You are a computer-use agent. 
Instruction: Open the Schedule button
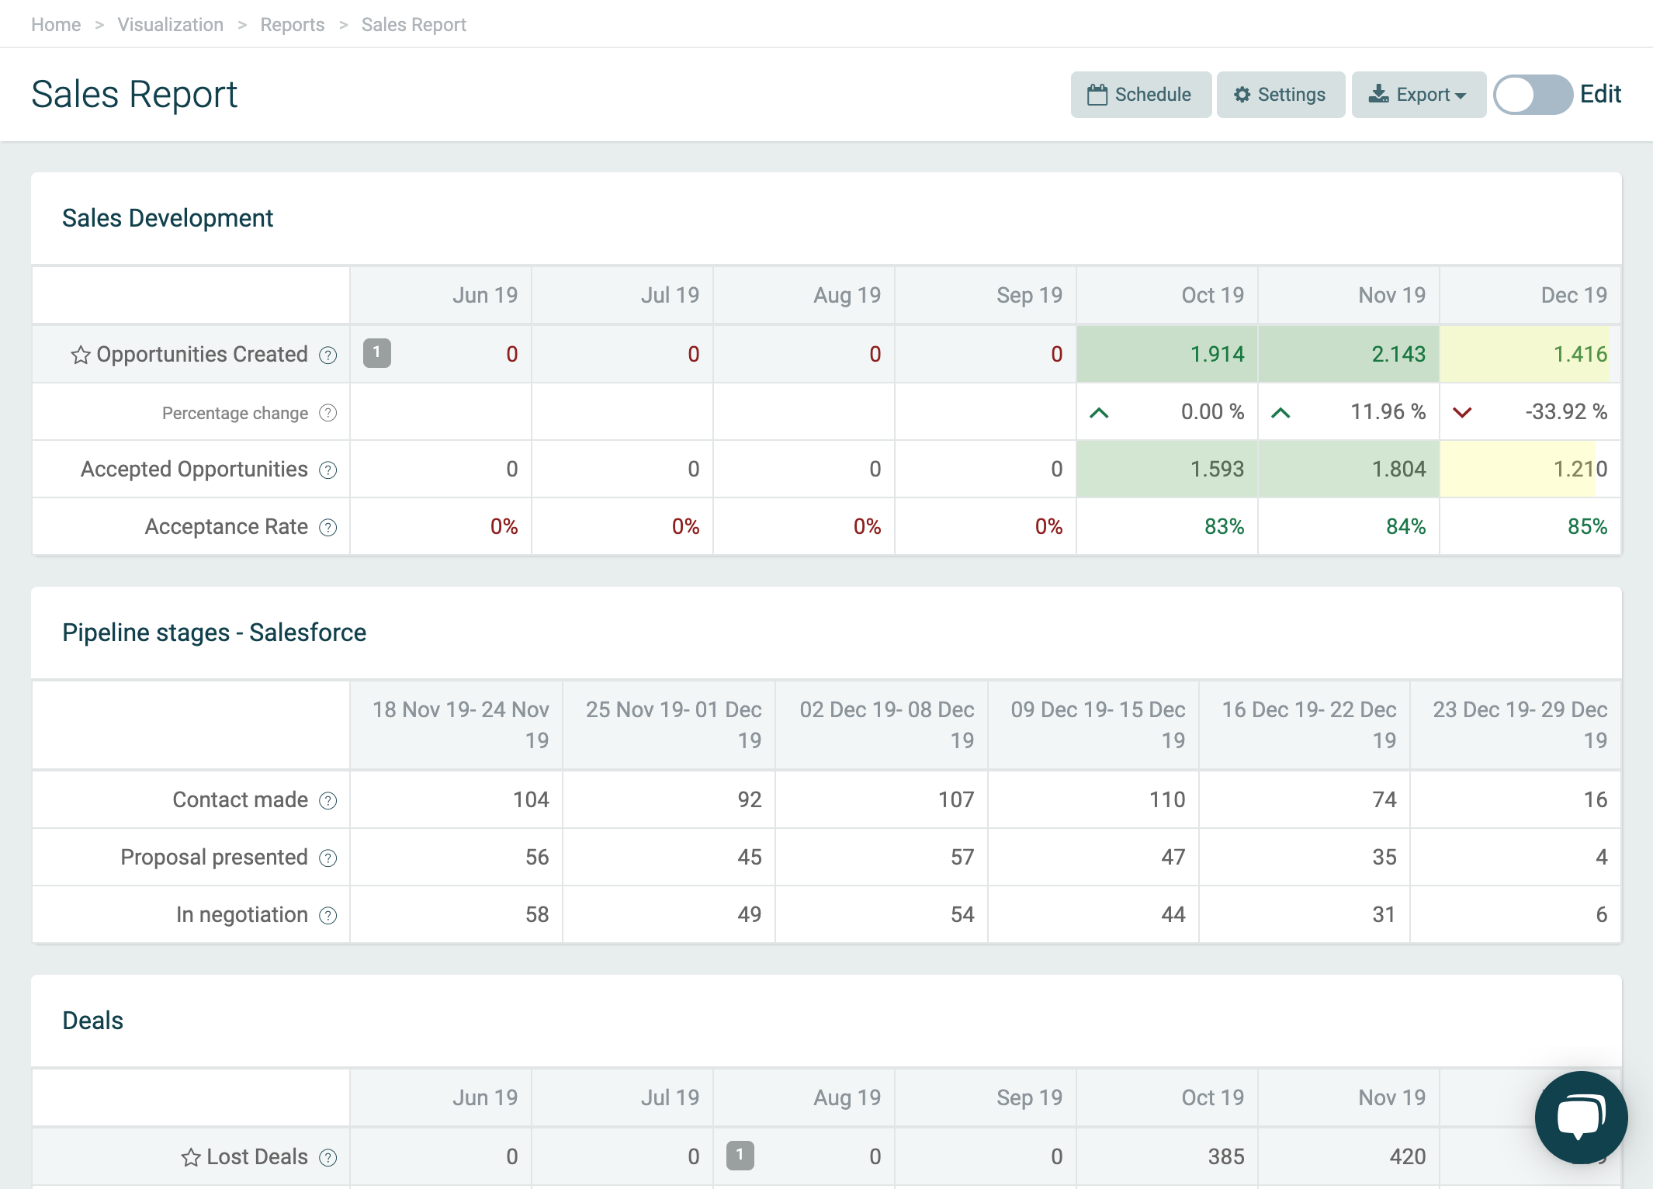coord(1141,95)
